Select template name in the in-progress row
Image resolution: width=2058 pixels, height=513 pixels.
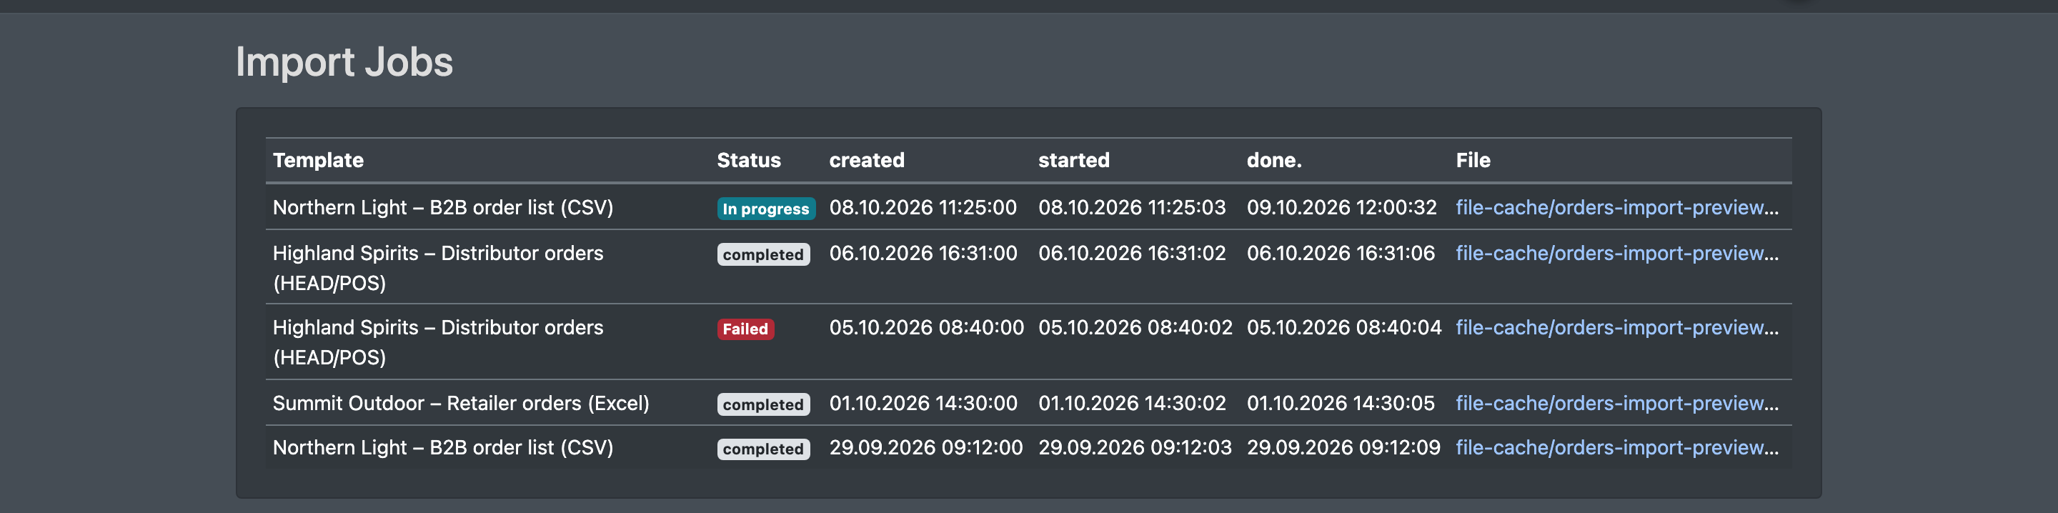click(442, 208)
